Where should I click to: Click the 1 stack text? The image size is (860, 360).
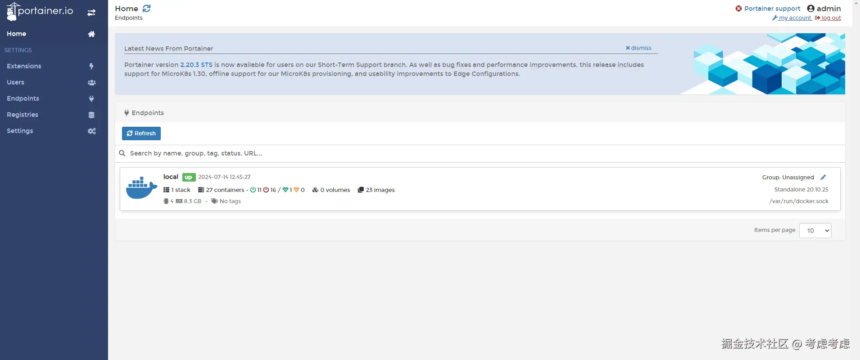[x=181, y=190]
